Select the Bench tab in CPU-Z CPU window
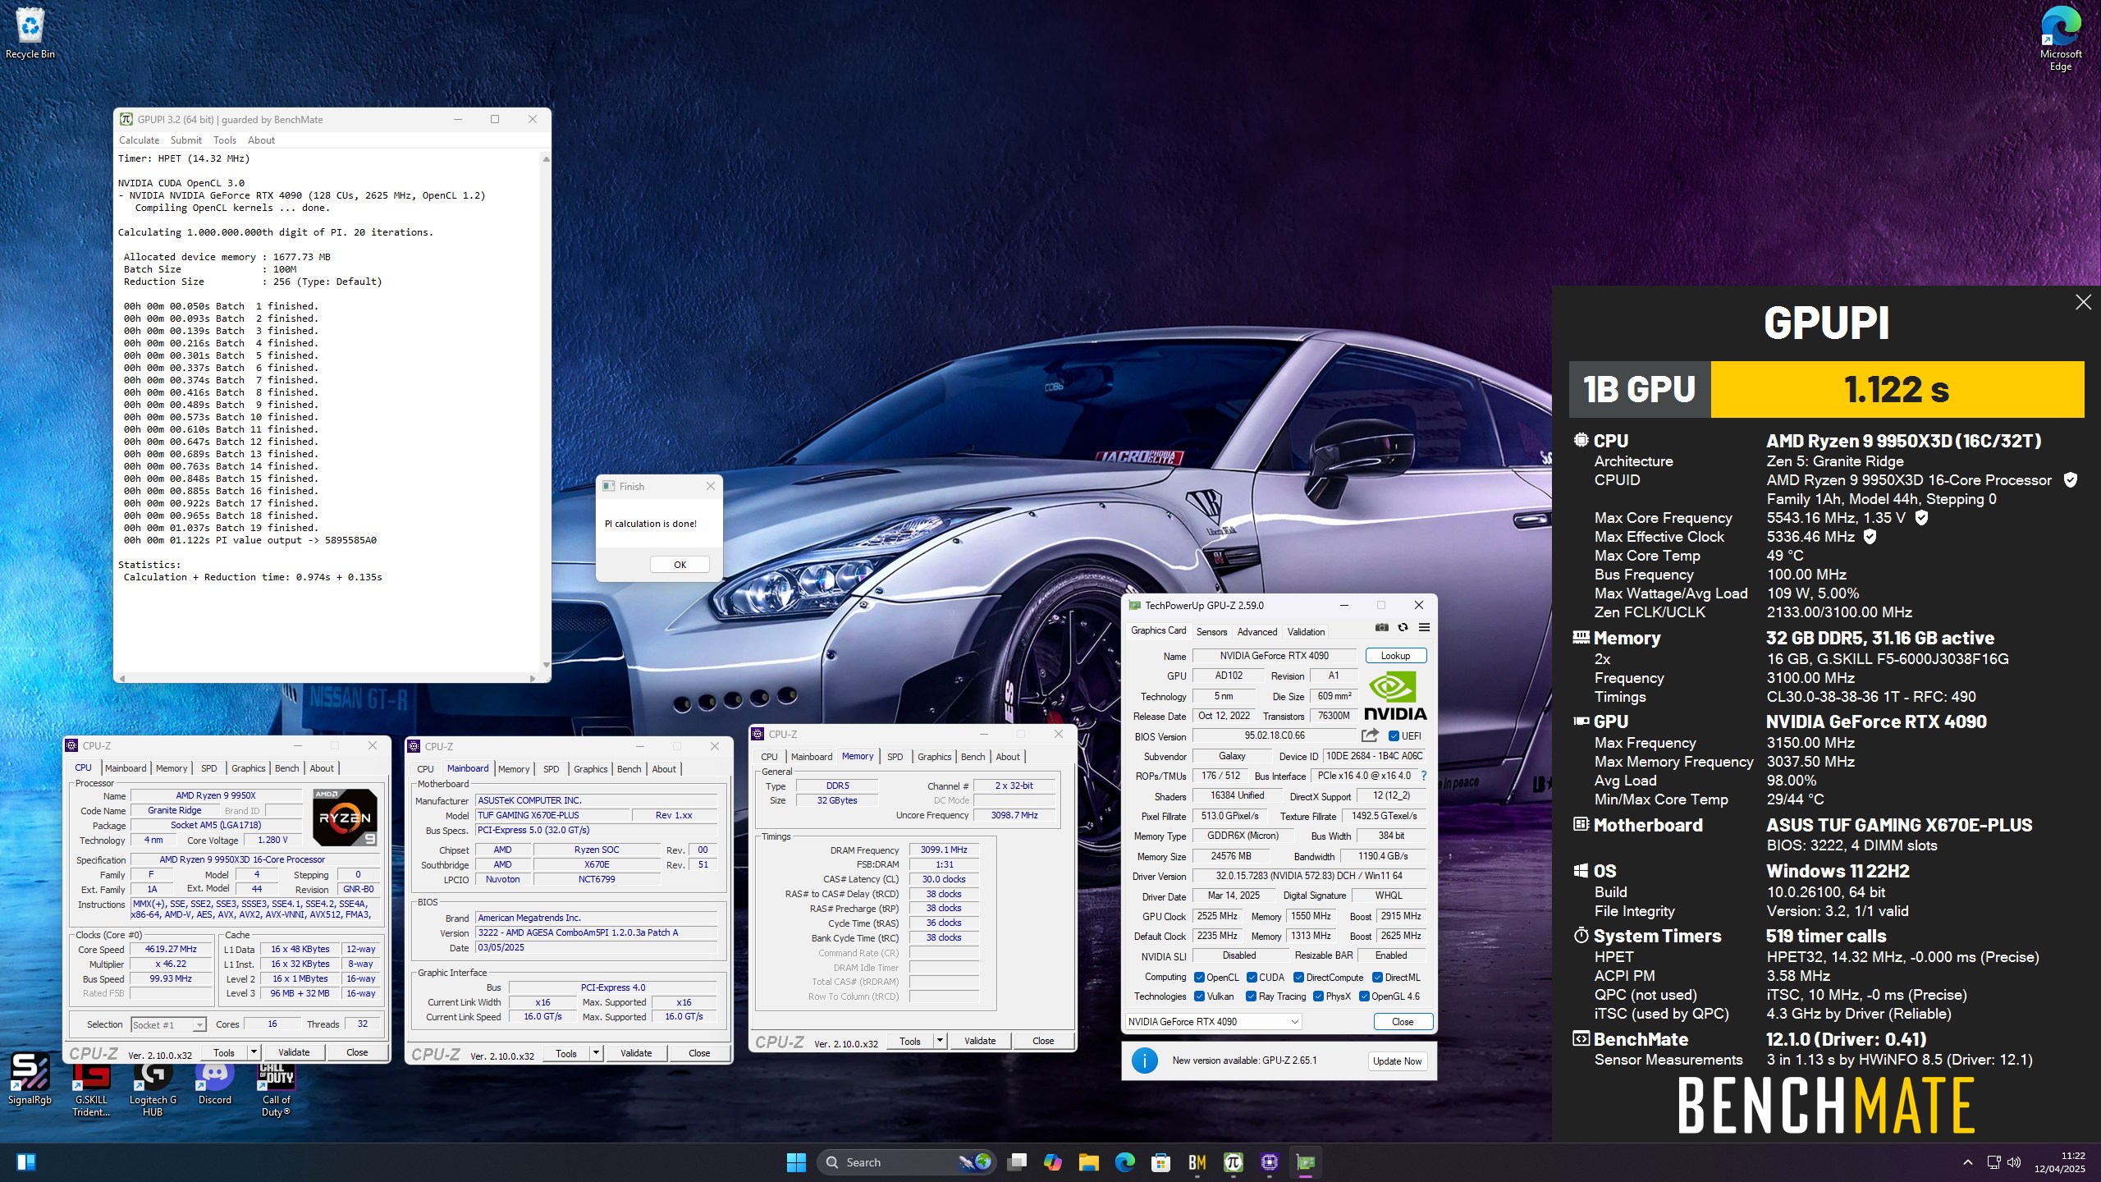 point(286,768)
